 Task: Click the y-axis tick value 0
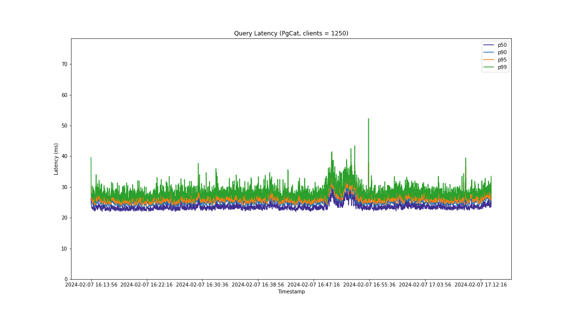pos(66,279)
